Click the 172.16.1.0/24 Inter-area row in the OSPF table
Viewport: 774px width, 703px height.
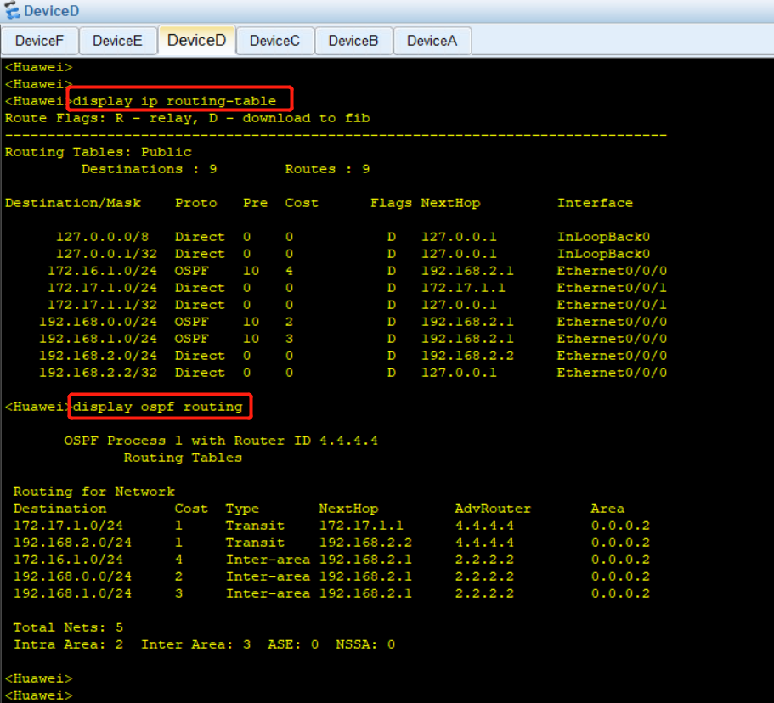(331, 560)
